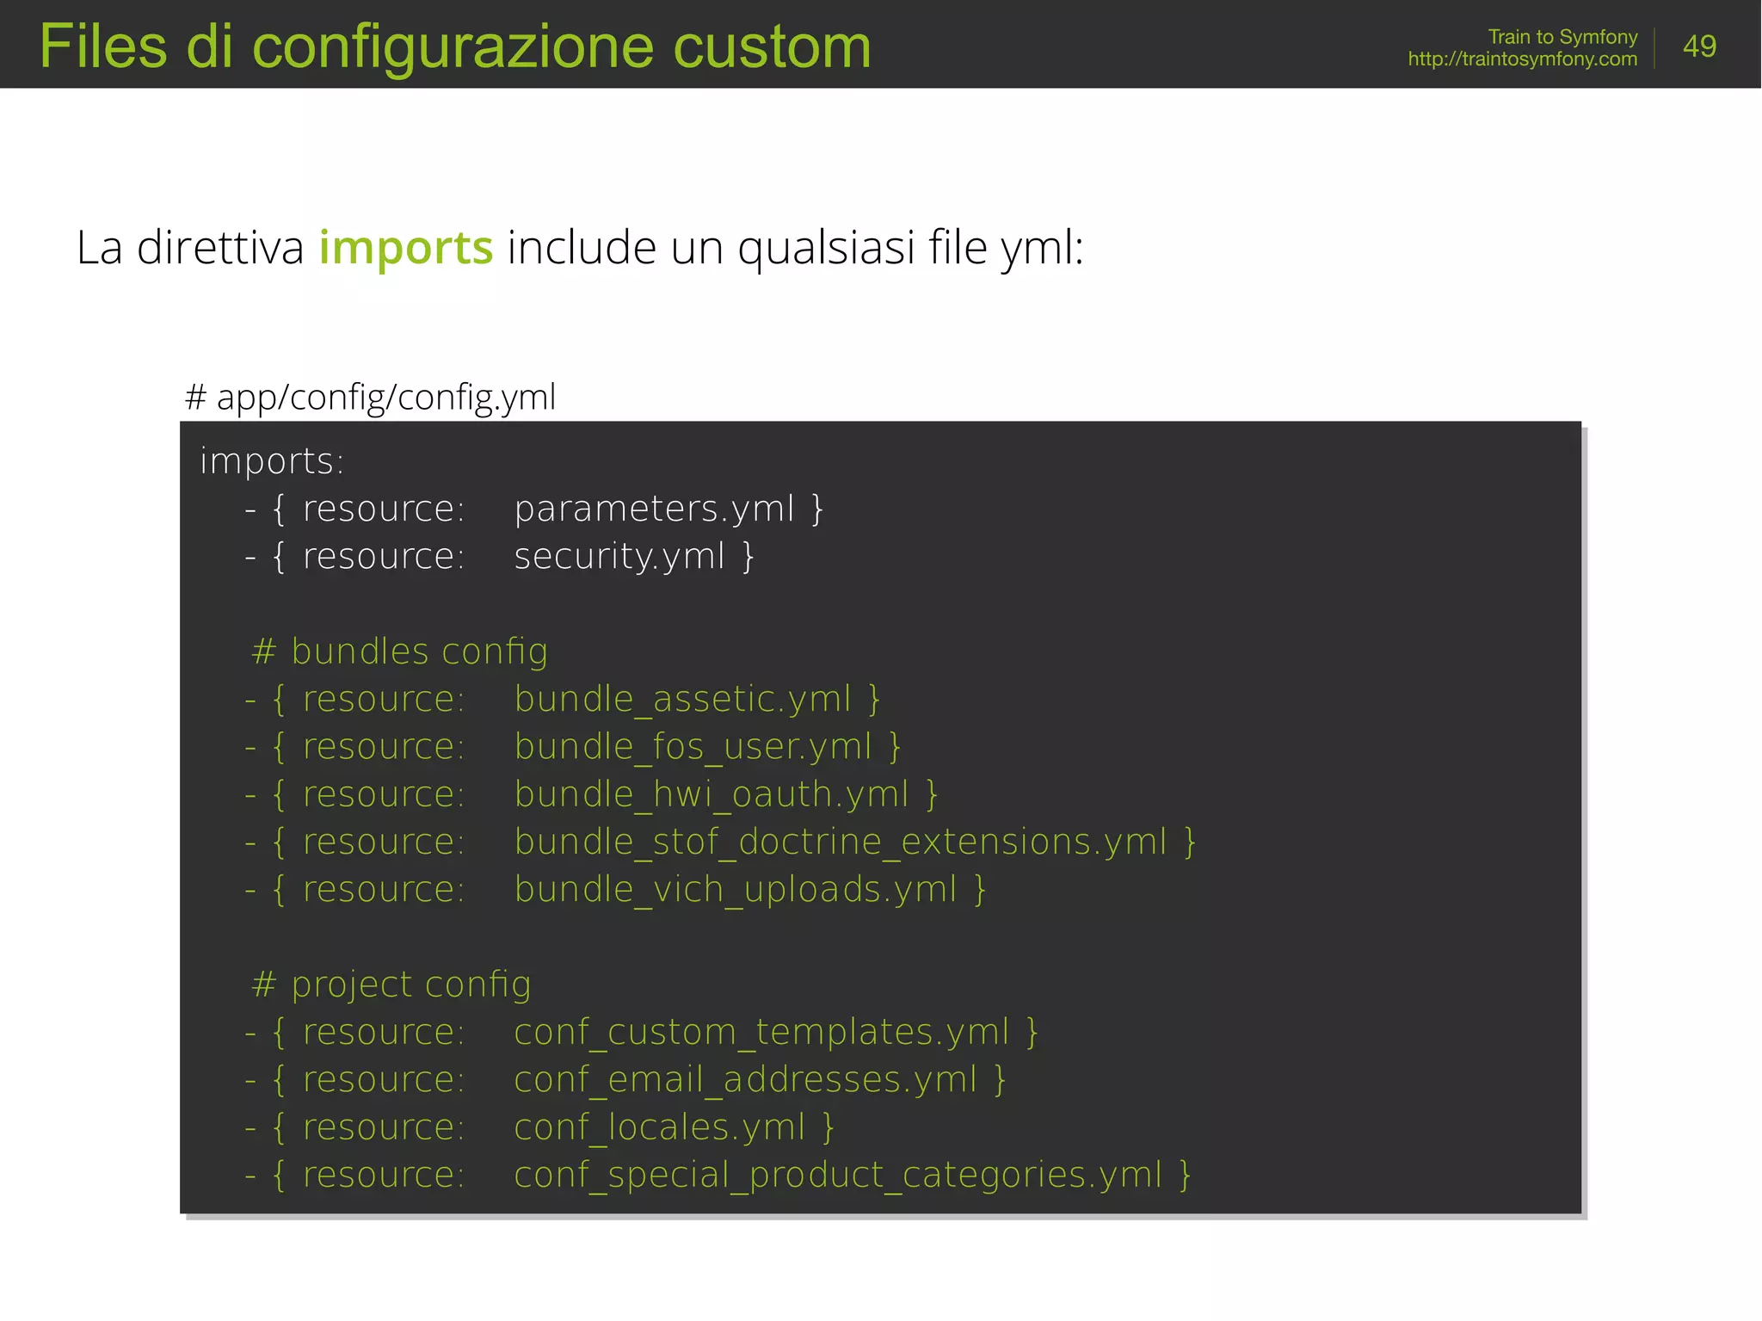This screenshot has width=1762, height=1321.
Task: Click the '# bundles config' comment
Action: [x=399, y=651]
